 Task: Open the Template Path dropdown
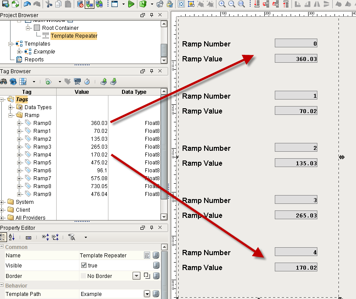tap(148, 294)
